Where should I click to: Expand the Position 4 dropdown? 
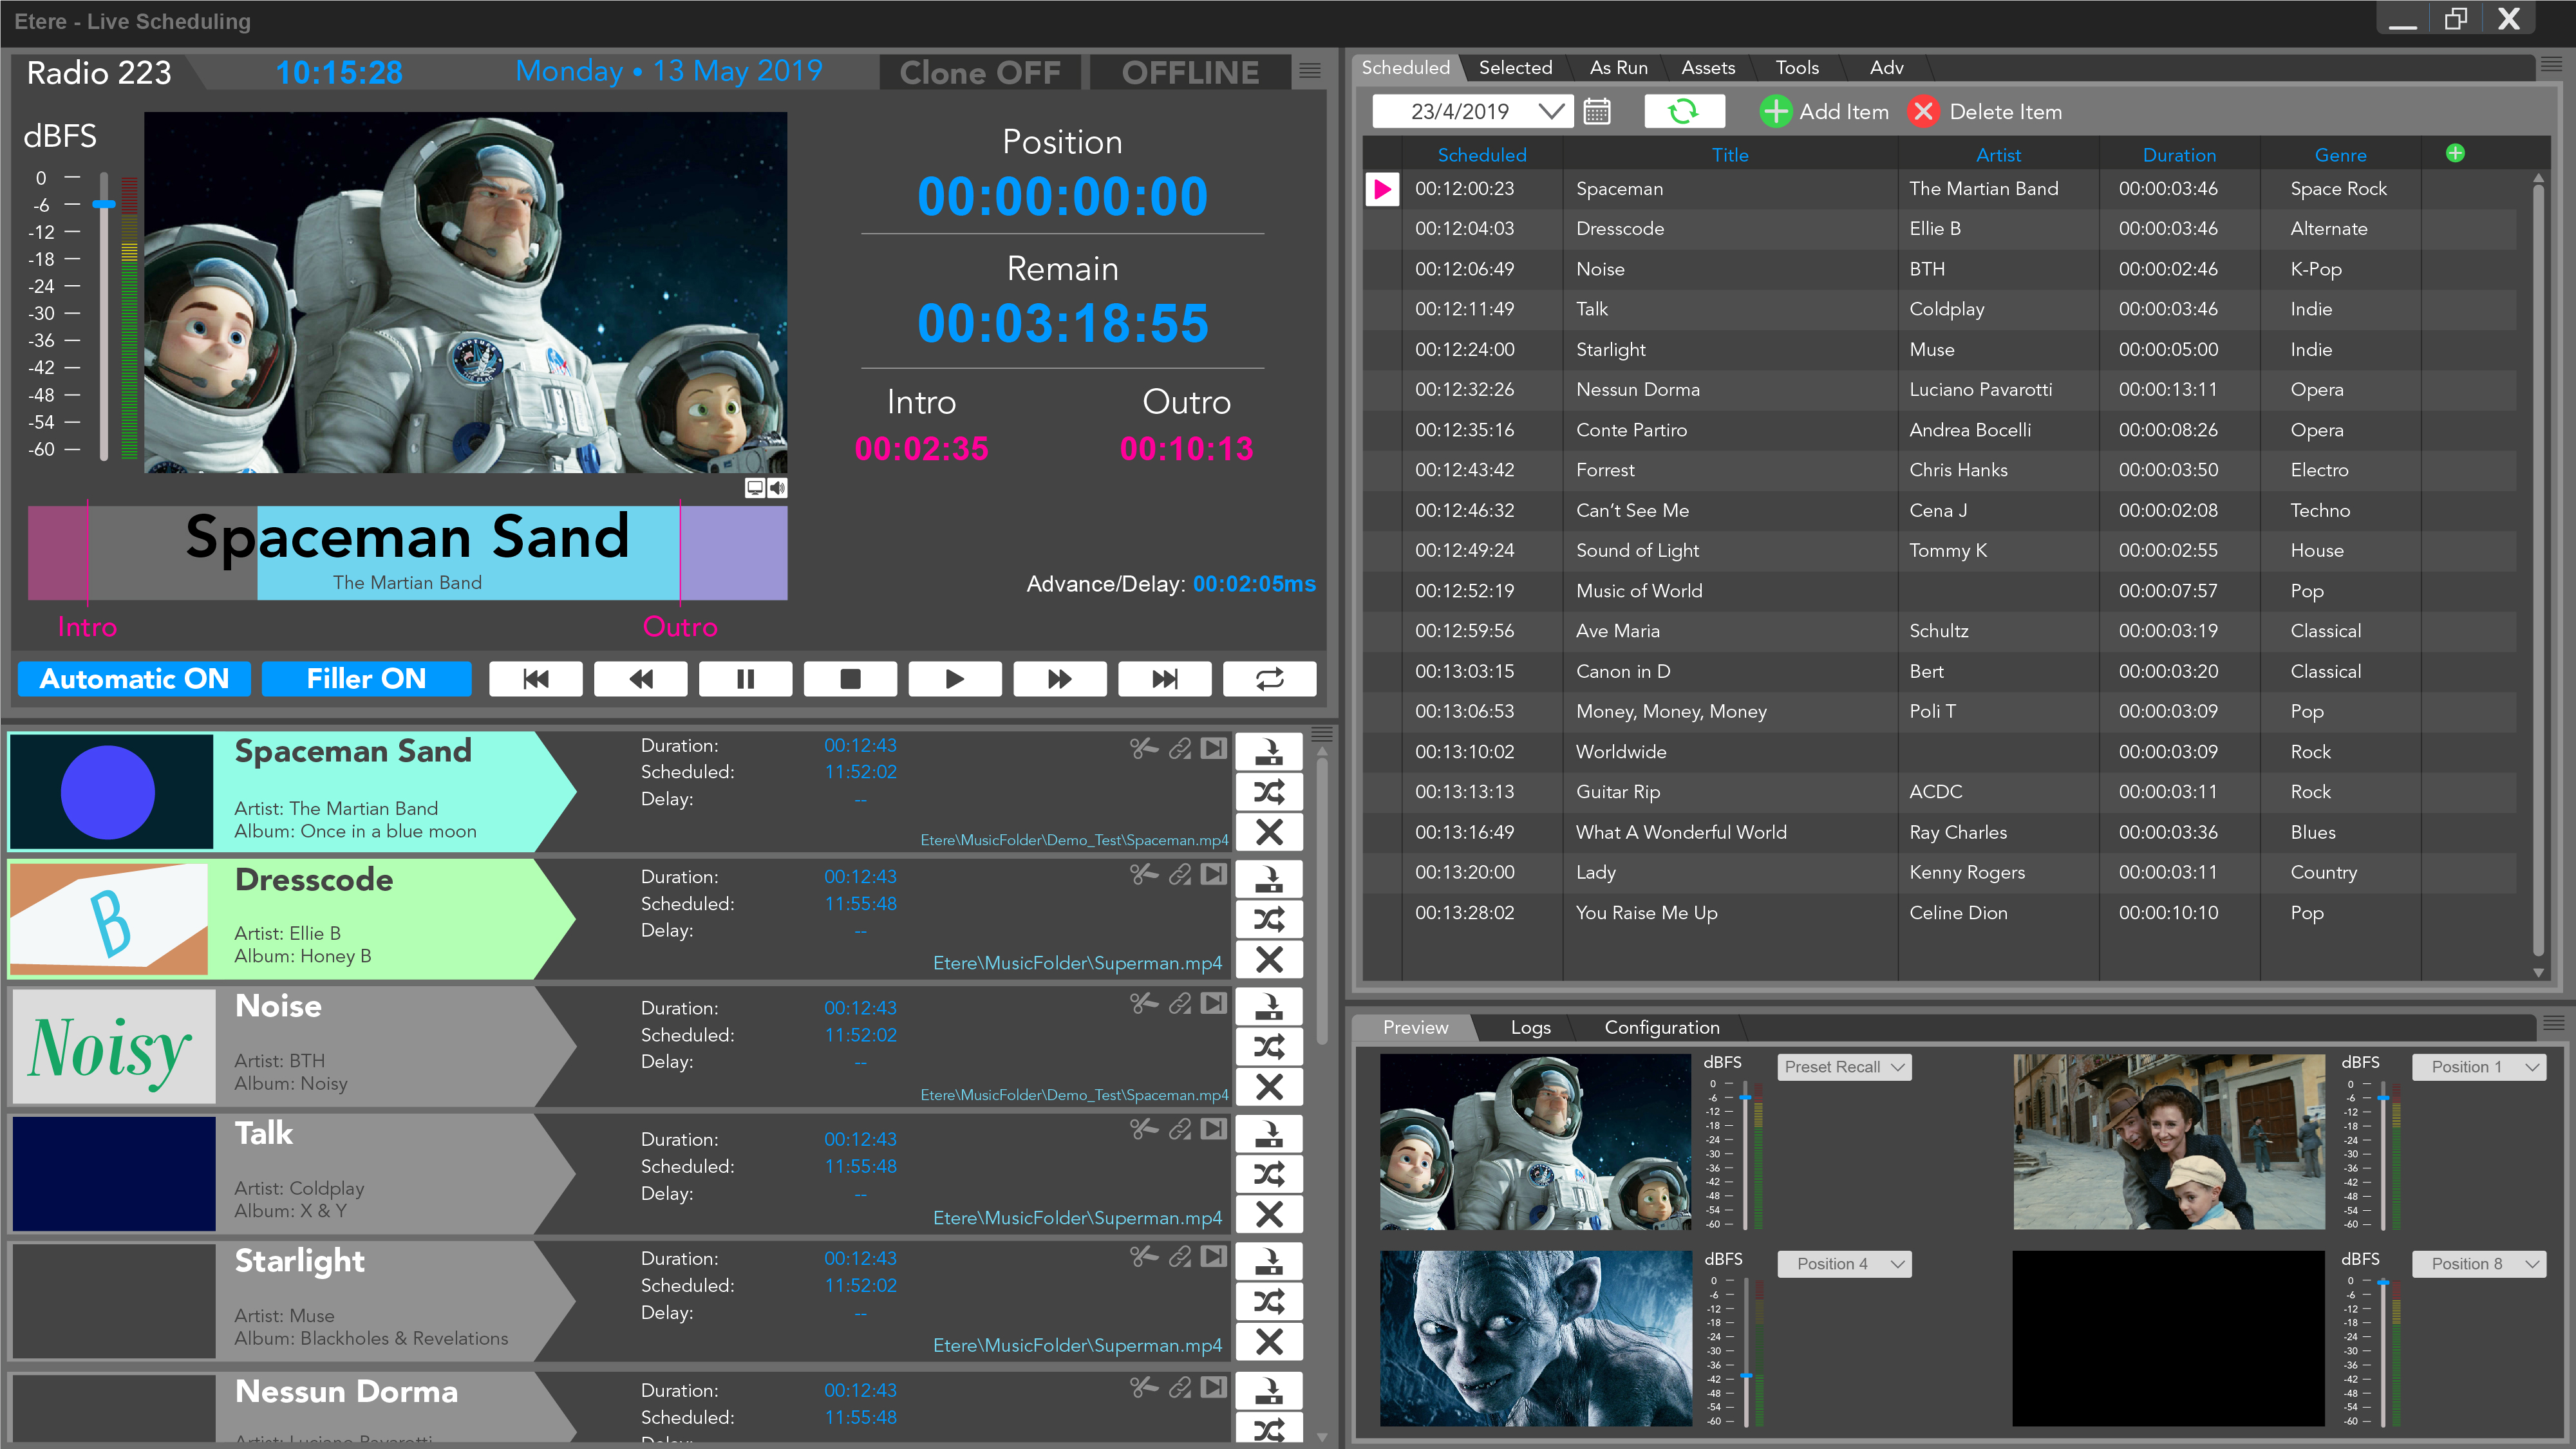click(x=1844, y=1264)
